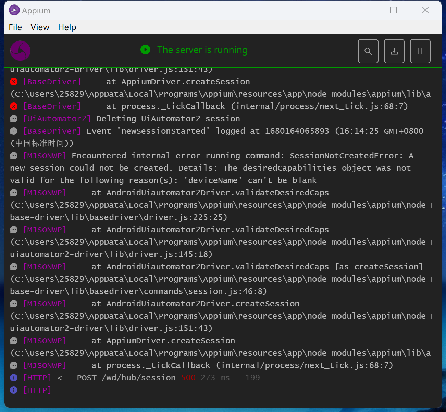Download the raw server logs
Screen dimensions: 446x412
coord(394,51)
